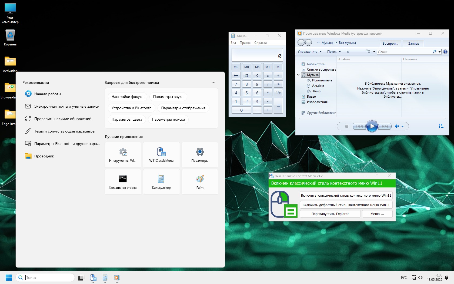Open Paint from top apps
The image size is (454, 284).
(x=200, y=182)
